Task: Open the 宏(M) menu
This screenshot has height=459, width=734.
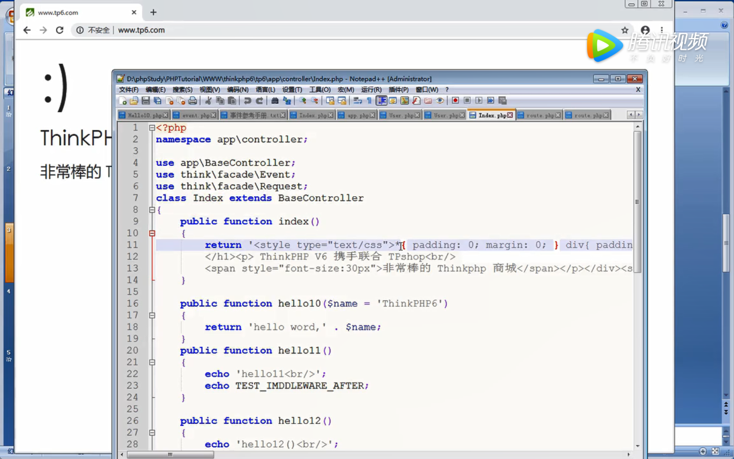Action: (x=346, y=90)
